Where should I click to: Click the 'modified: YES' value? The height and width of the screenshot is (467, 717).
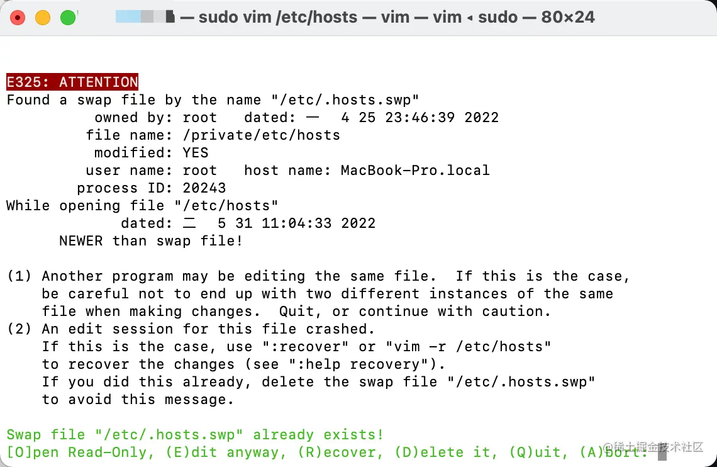coord(195,153)
